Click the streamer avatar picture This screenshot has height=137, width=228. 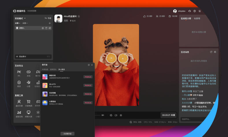point(58,18)
